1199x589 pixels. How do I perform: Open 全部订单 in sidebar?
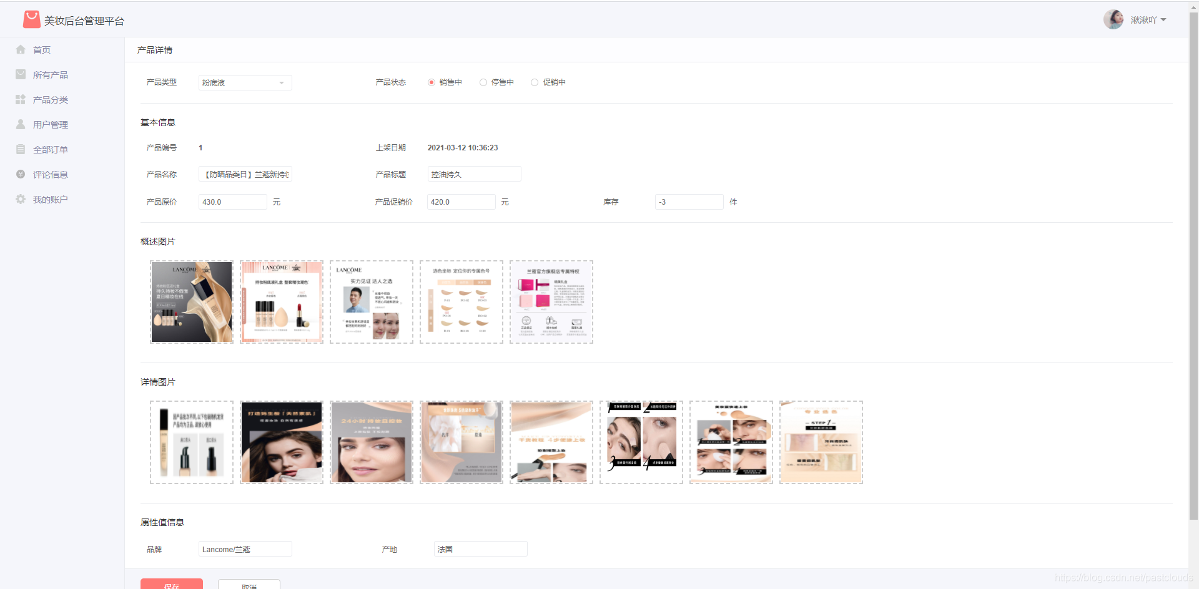[x=51, y=150]
